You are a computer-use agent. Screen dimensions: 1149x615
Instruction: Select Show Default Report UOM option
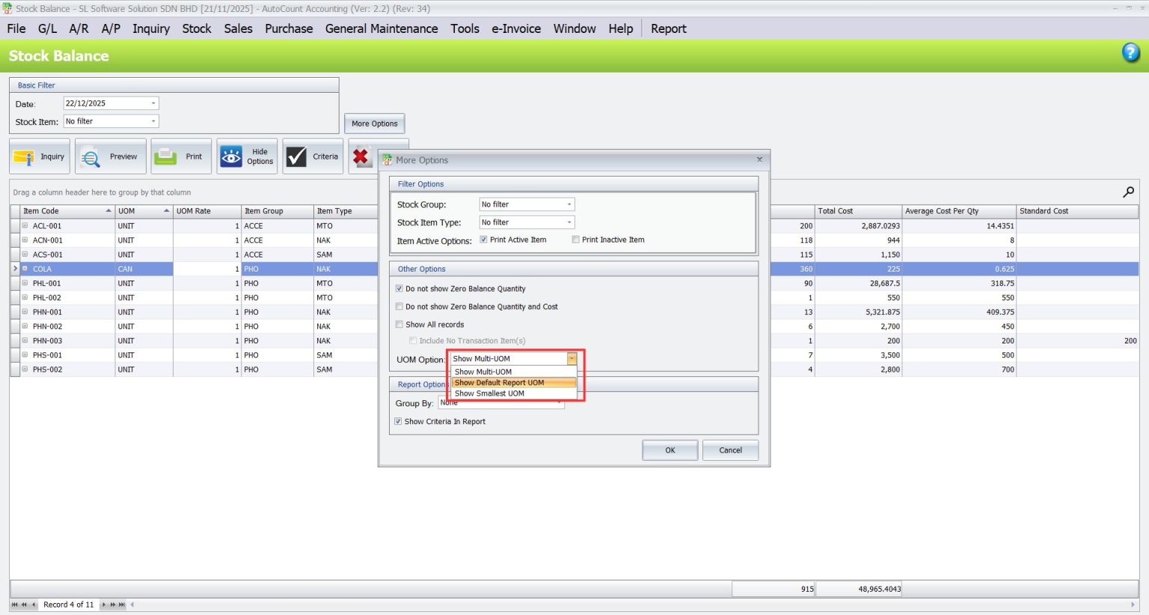(x=499, y=383)
